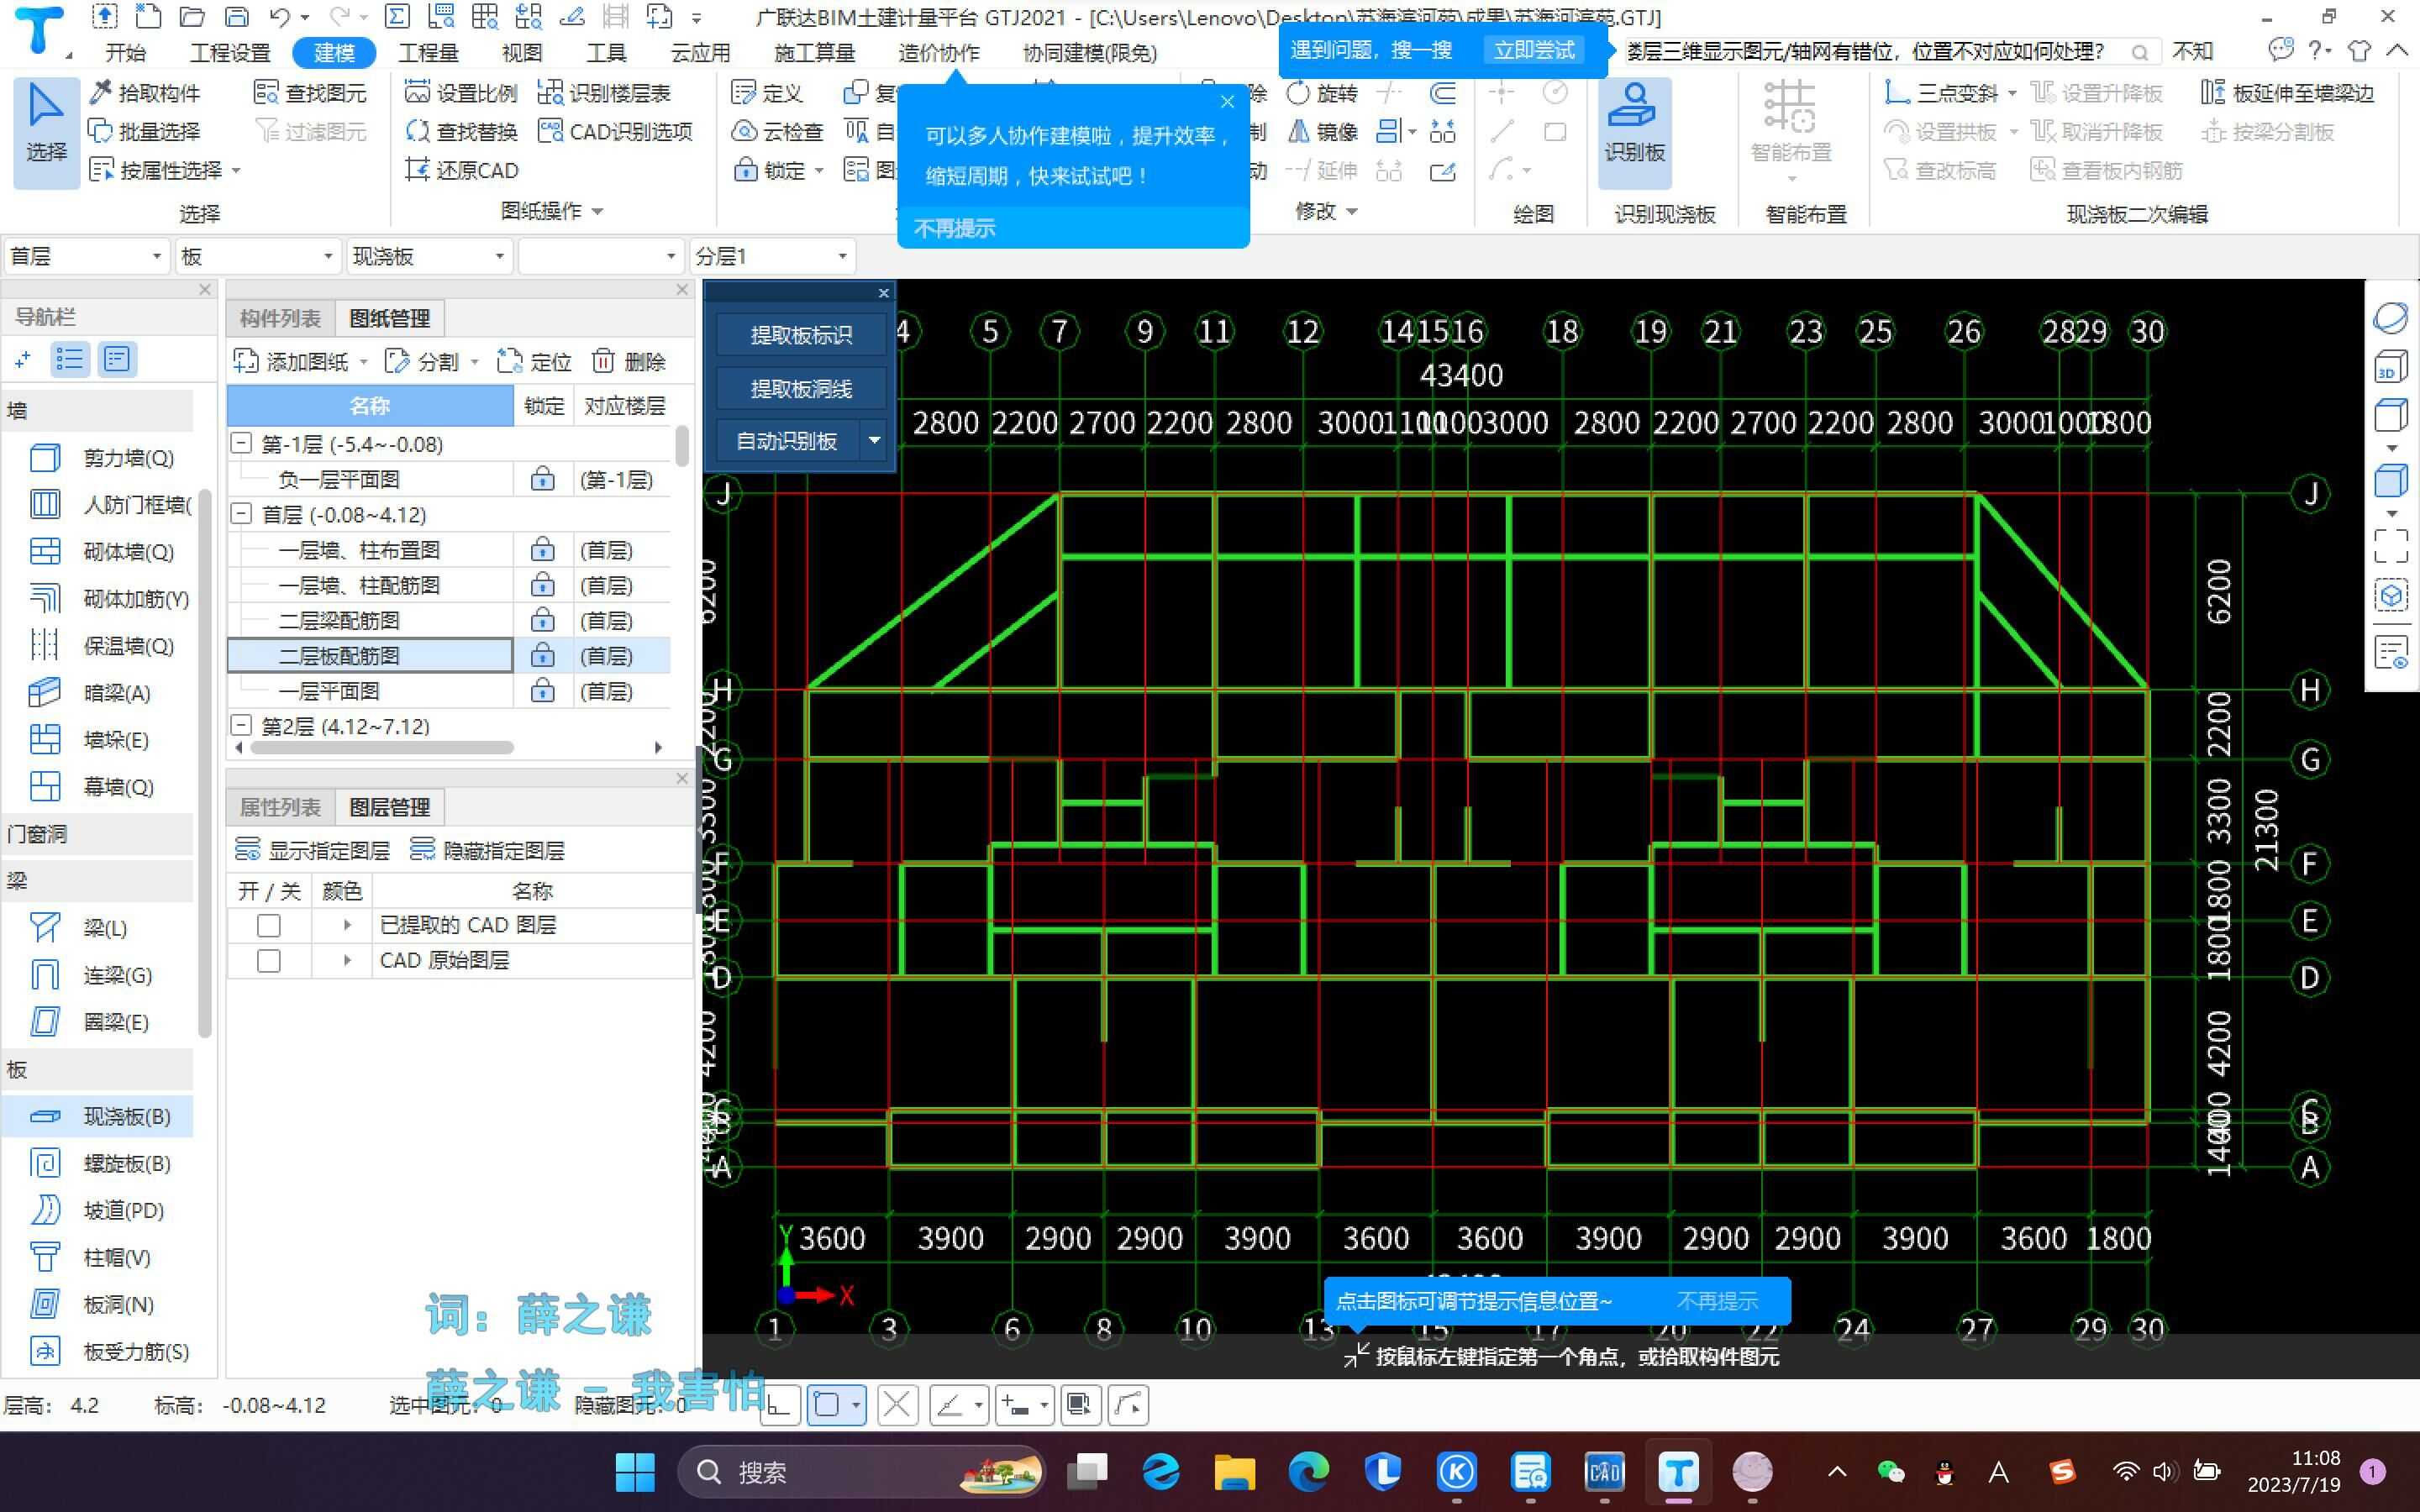This screenshot has width=2420, height=1512.
Task: Switch navigation bar to list view icon
Action: coord(70,359)
